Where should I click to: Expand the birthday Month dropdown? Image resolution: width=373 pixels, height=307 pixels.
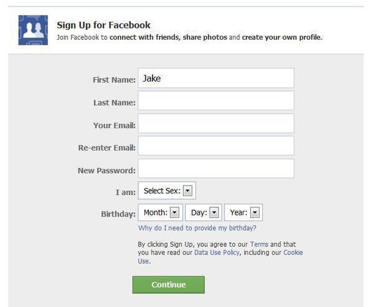click(160, 212)
